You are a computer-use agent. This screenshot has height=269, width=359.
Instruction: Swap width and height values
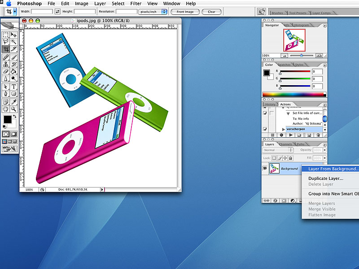[x=57, y=12]
